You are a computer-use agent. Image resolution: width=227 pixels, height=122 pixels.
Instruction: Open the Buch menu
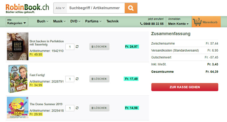pos(43,21)
